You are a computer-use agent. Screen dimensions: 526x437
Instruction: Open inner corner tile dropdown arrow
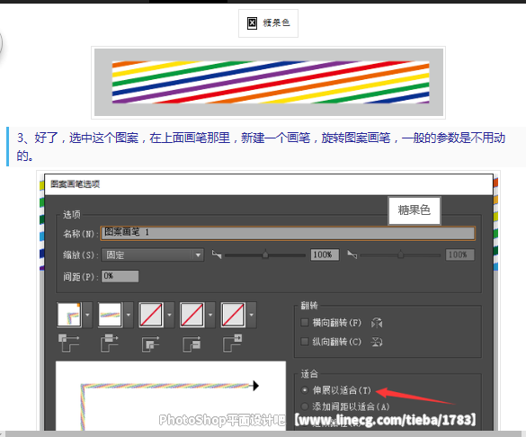point(169,315)
